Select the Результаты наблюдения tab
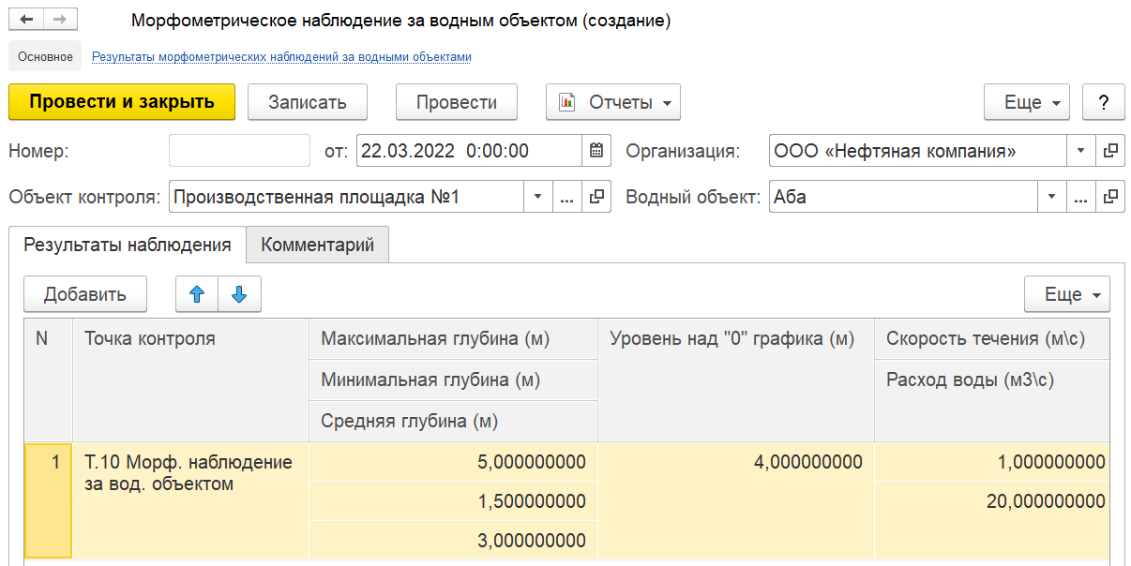 128,245
